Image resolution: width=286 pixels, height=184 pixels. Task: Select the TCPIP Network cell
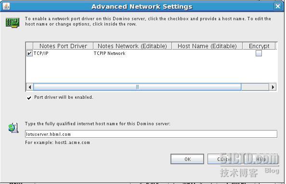[132, 53]
